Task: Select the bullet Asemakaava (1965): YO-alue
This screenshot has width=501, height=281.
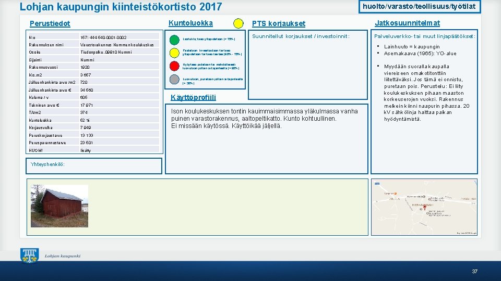Action: click(x=420, y=54)
